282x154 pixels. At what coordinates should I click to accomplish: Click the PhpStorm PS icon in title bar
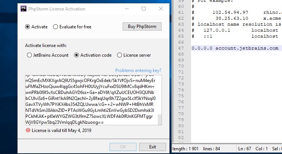(24, 9)
